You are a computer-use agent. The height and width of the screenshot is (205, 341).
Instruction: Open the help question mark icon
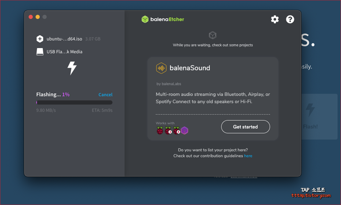[x=290, y=19]
